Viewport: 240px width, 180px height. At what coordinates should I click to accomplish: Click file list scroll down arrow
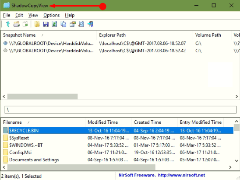[236, 161]
